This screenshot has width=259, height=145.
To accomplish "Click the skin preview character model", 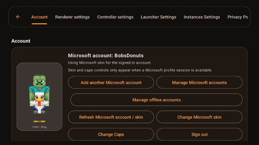I will pos(39,94).
